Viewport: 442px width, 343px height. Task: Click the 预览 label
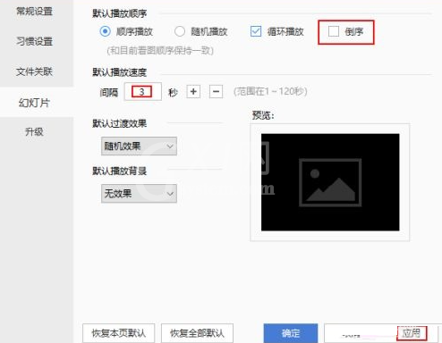point(263,115)
